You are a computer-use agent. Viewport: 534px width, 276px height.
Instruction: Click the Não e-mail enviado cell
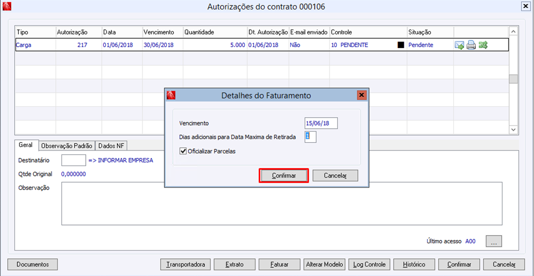pyautogui.click(x=309, y=45)
